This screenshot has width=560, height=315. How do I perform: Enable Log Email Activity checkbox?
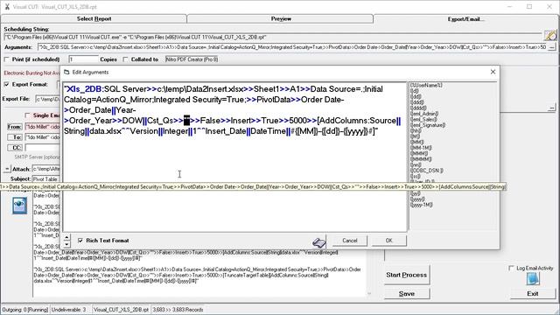511,268
